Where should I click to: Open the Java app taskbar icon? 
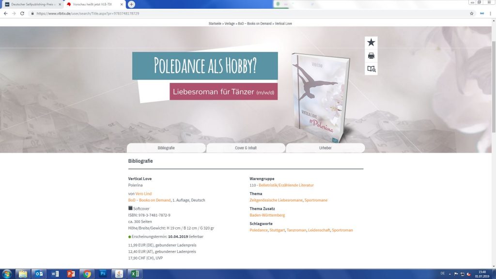119,274
